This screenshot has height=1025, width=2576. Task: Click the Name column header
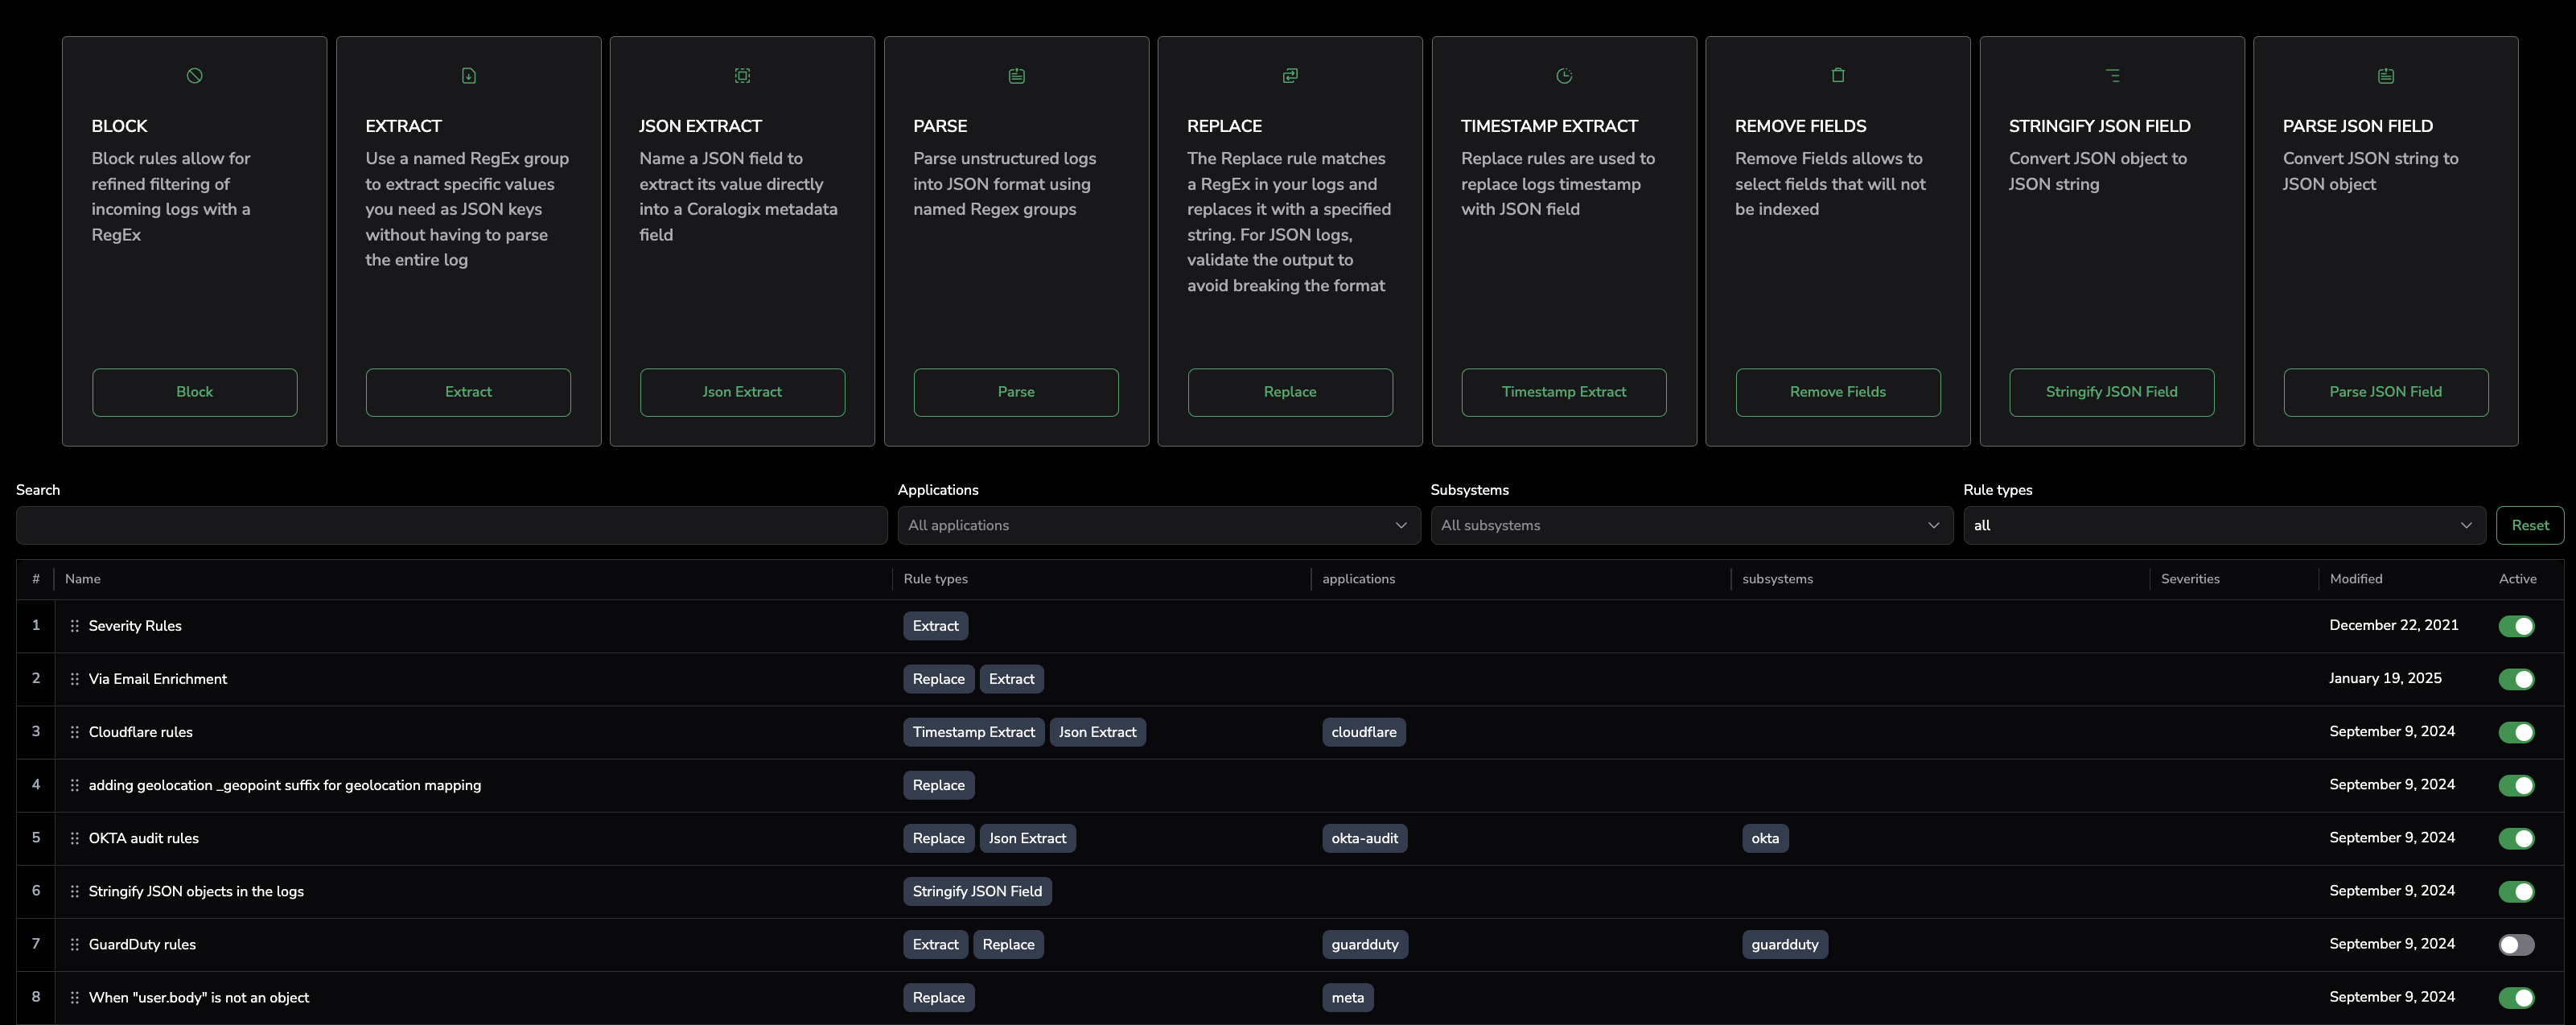click(x=83, y=579)
